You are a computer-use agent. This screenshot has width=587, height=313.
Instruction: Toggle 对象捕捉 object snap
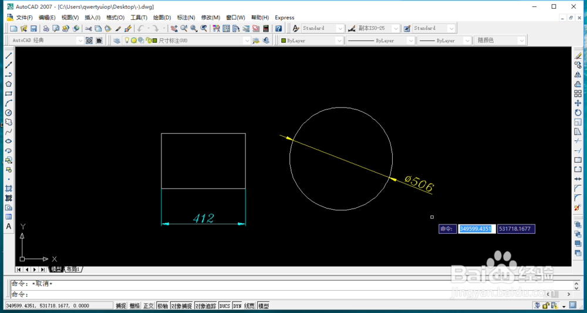(181, 306)
